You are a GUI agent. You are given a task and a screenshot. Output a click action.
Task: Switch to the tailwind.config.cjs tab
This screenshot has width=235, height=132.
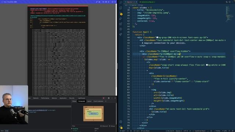pyautogui.click(x=147, y=2)
